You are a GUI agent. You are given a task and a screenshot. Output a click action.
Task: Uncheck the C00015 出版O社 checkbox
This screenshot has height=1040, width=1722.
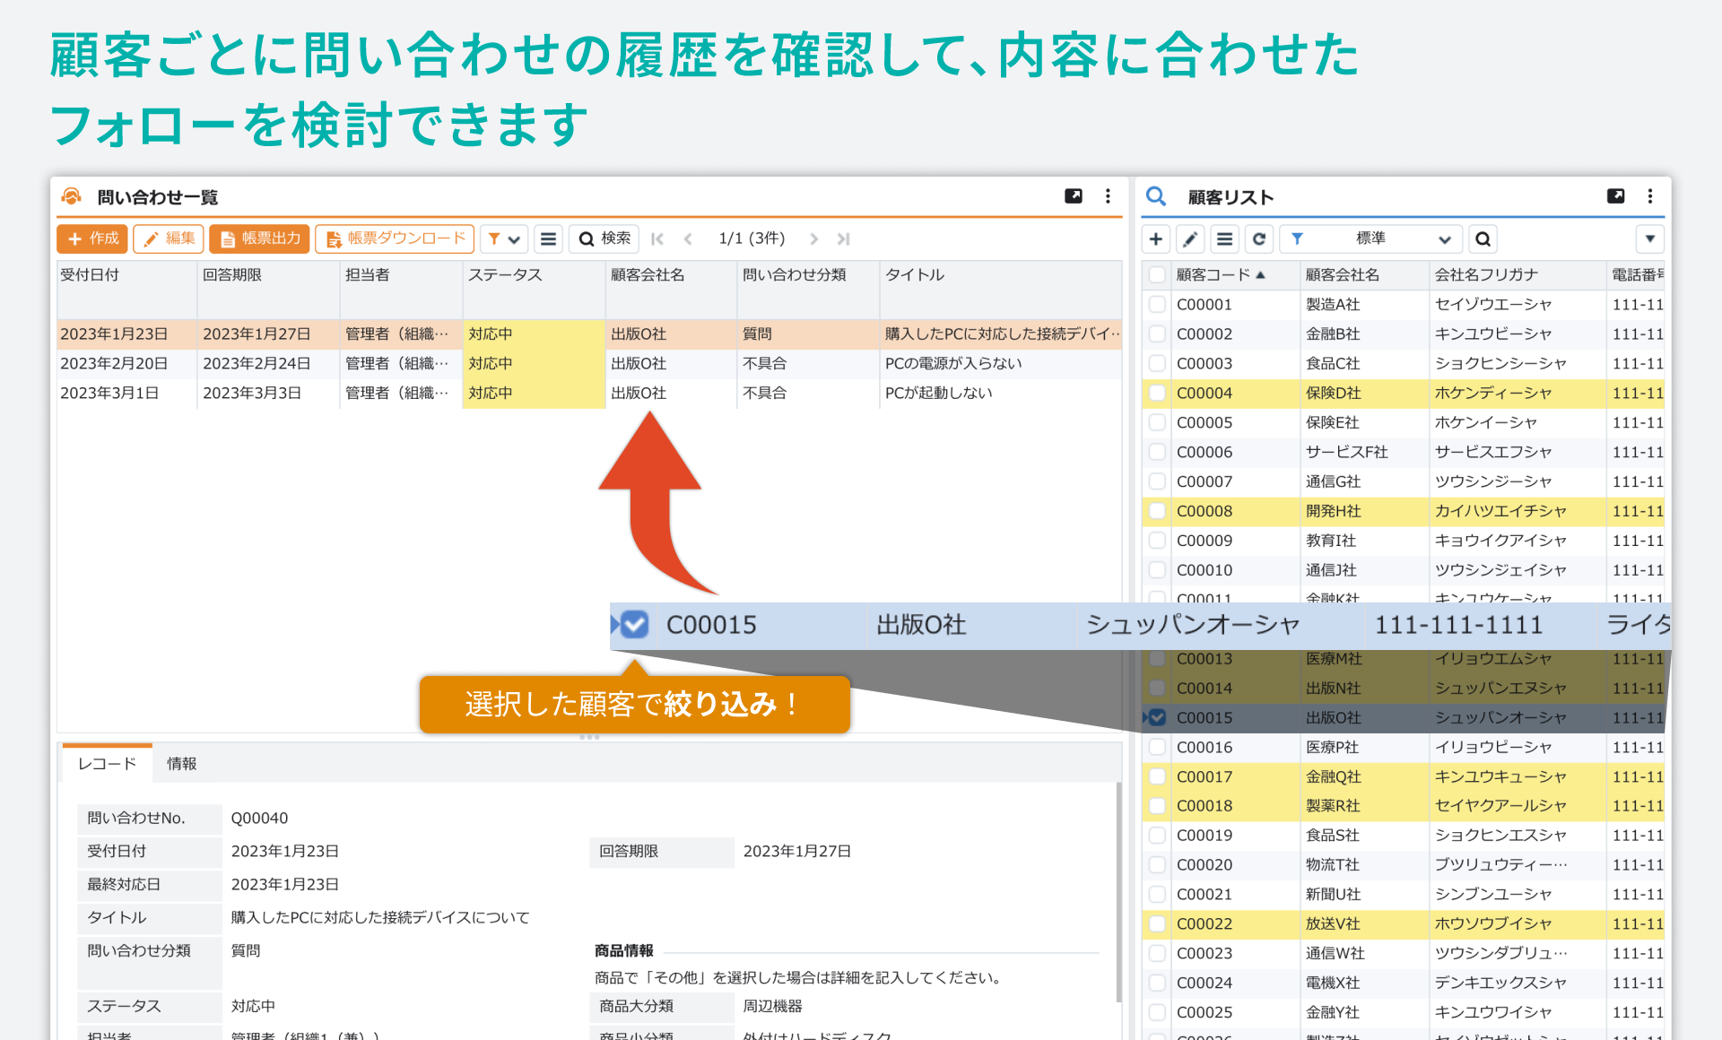(1157, 717)
